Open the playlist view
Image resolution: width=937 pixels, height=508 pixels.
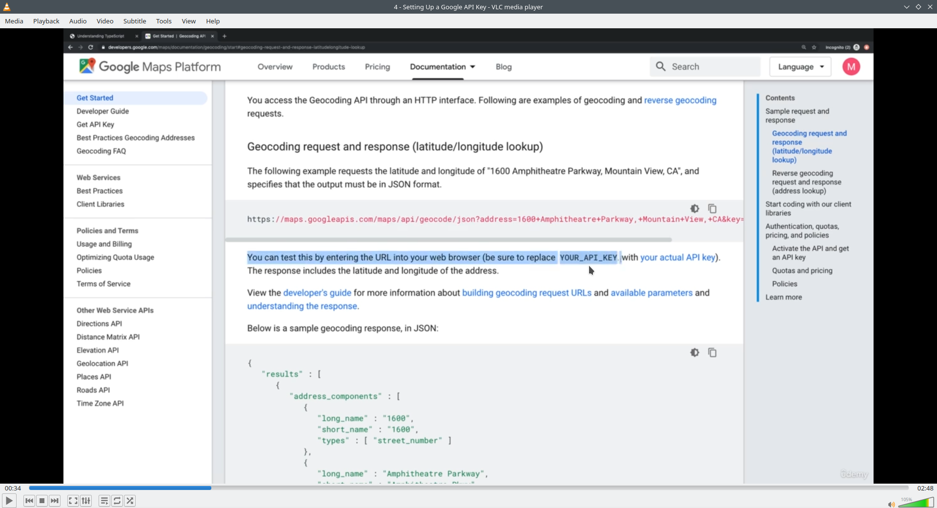[104, 501]
